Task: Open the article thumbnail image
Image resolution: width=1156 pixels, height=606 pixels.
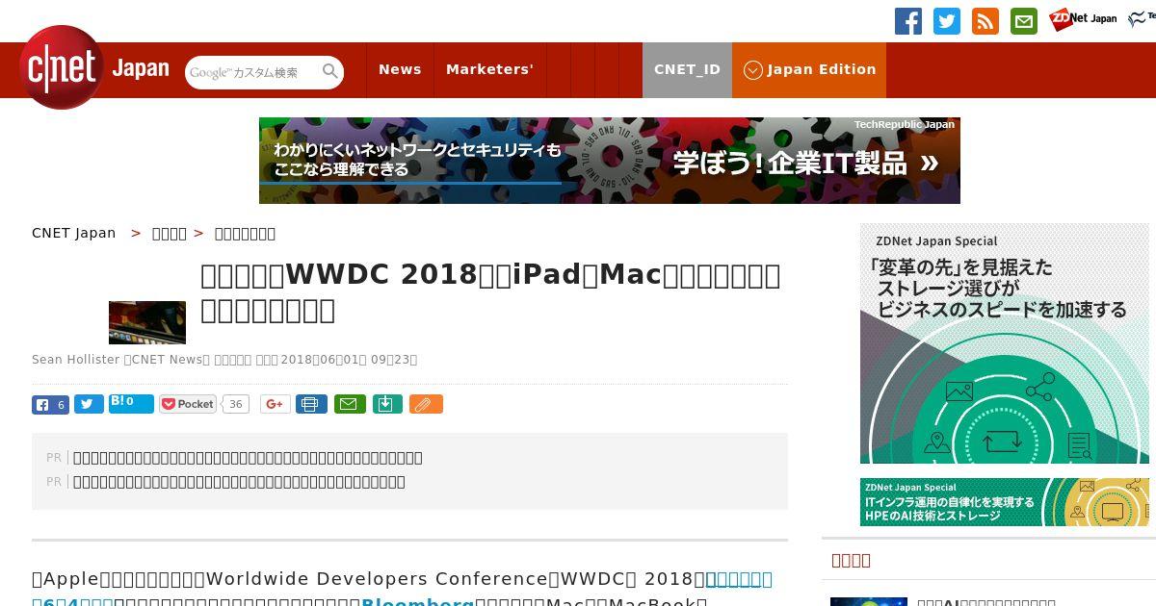Action: pyautogui.click(x=147, y=322)
